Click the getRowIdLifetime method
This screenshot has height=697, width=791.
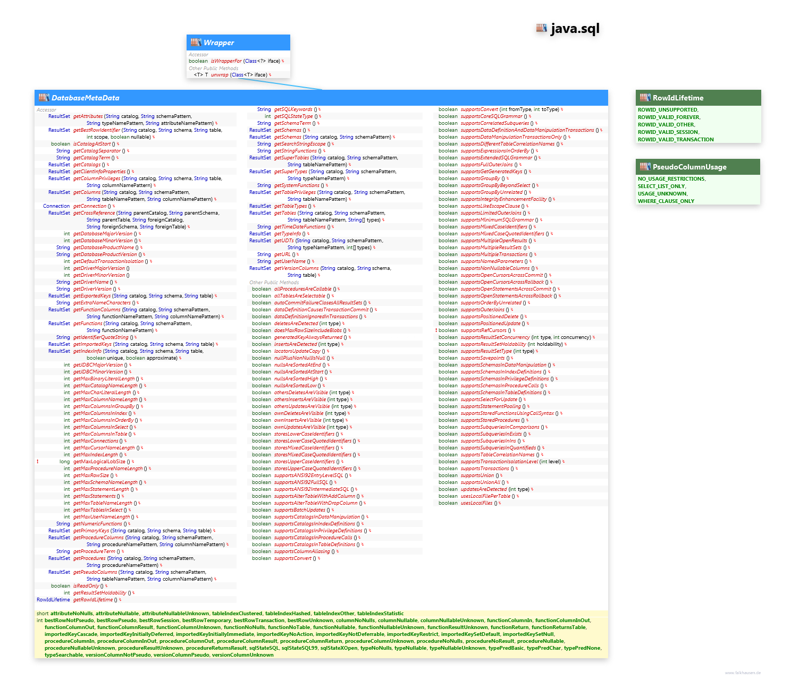coord(93,600)
